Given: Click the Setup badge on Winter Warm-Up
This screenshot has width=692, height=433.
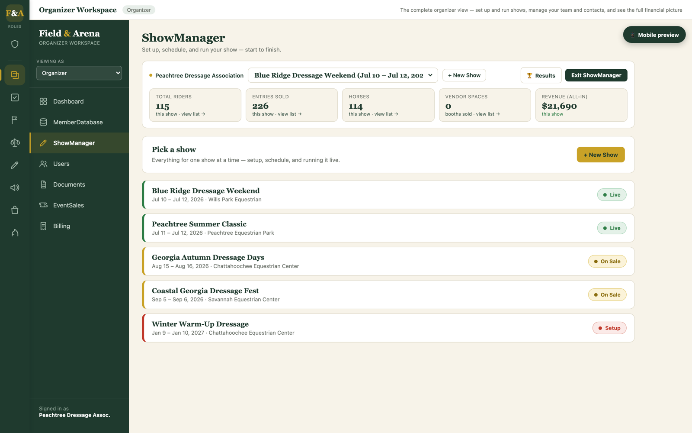Looking at the screenshot, I should tap(609, 328).
